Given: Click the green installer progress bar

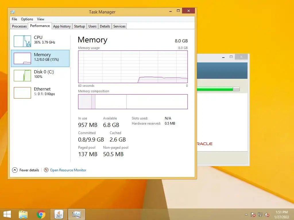Looking at the screenshot, I should point(218,89).
